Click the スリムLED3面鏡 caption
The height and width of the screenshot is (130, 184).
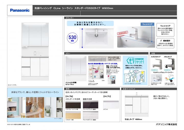click(71, 82)
